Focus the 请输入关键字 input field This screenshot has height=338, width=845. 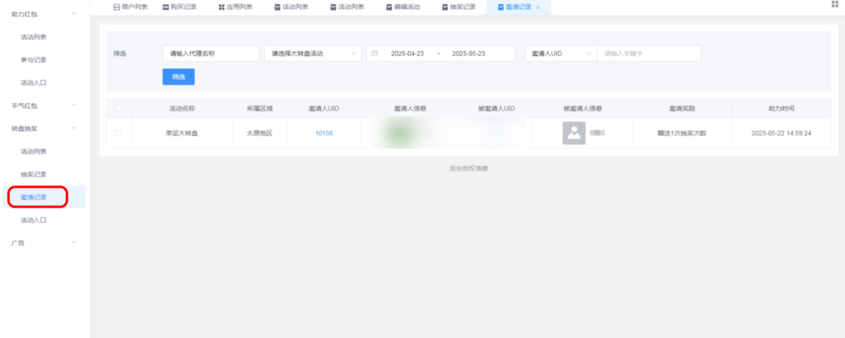[x=649, y=54]
